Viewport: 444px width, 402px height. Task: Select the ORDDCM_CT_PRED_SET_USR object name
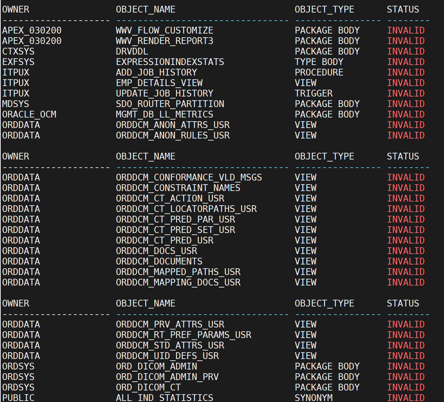tap(175, 230)
